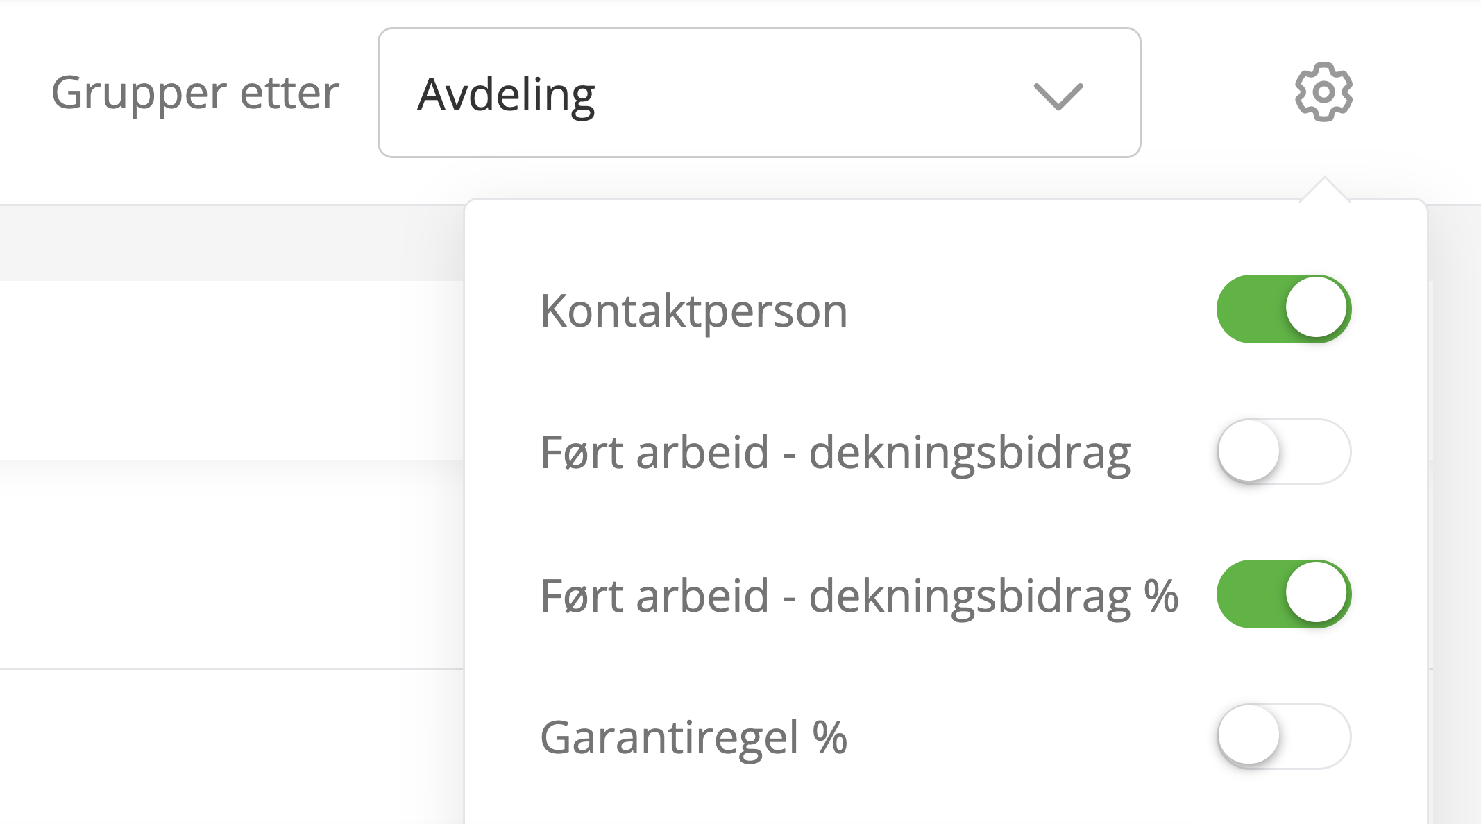This screenshot has width=1481, height=824.
Task: Select the first white row under header
Action: (x=232, y=370)
